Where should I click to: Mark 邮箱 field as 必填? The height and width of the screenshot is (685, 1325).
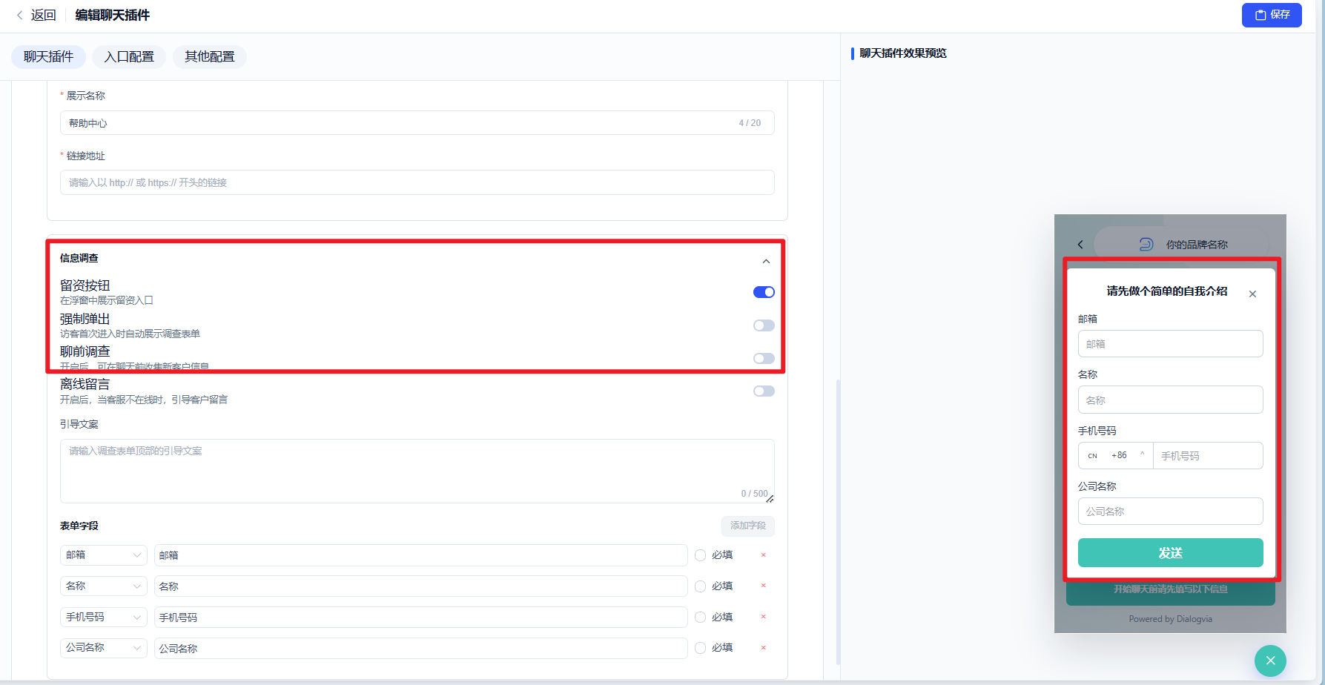(700, 555)
